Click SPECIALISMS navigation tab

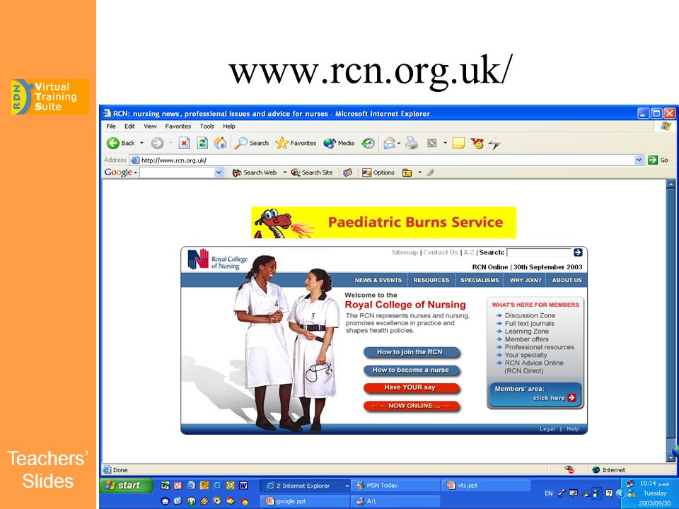[x=480, y=281]
